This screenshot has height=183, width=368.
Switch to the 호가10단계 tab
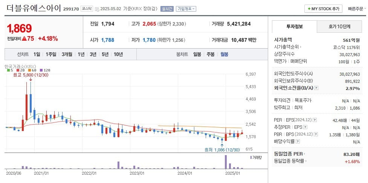coord(339,26)
